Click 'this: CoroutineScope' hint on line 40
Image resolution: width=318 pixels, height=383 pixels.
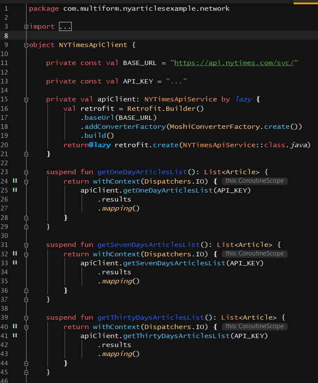[255, 327]
